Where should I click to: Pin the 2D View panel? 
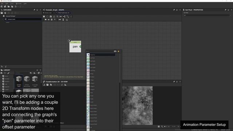tap(174, 82)
